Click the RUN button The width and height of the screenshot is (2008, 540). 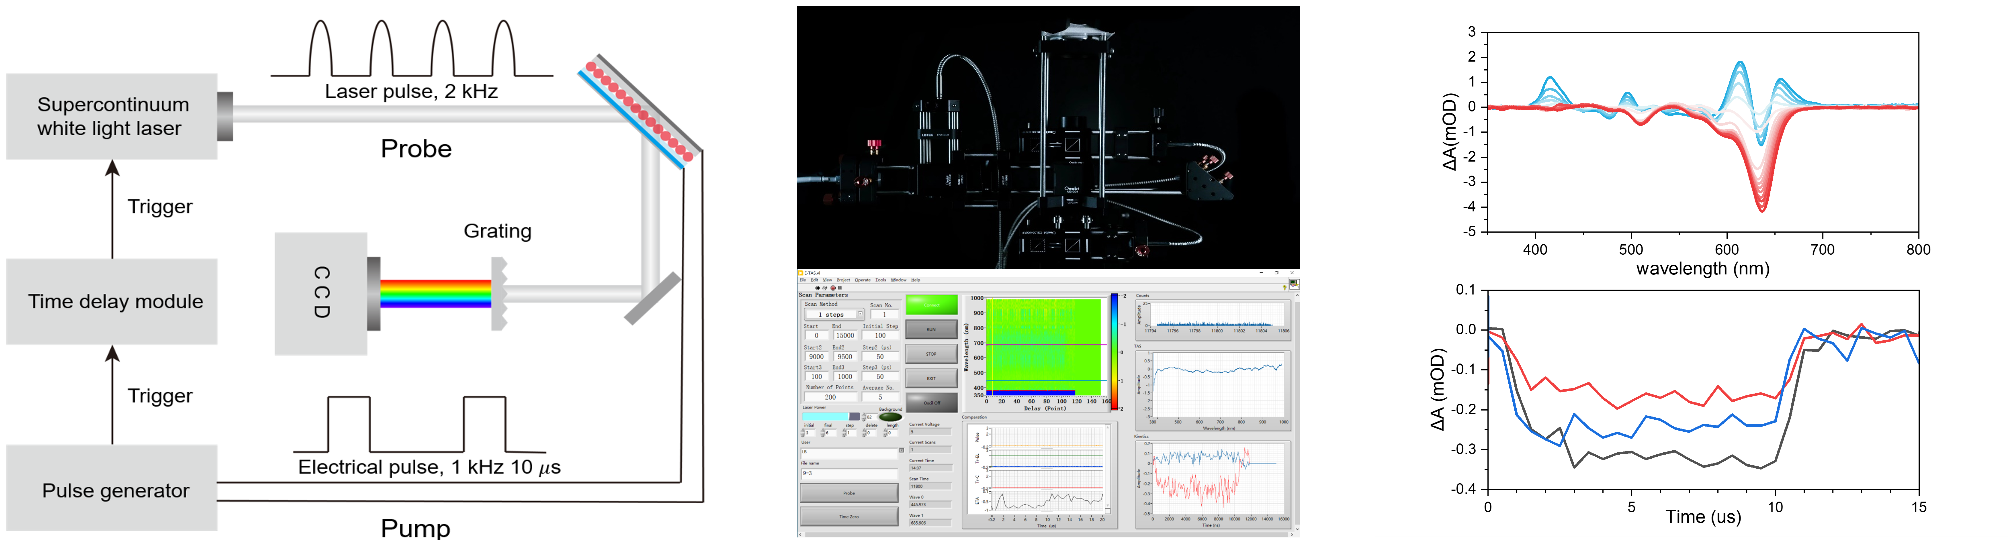(932, 330)
